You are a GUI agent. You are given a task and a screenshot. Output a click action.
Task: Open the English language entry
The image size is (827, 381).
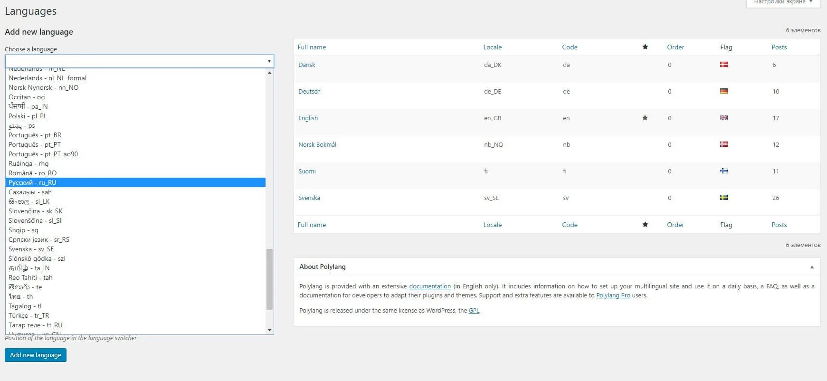(308, 118)
